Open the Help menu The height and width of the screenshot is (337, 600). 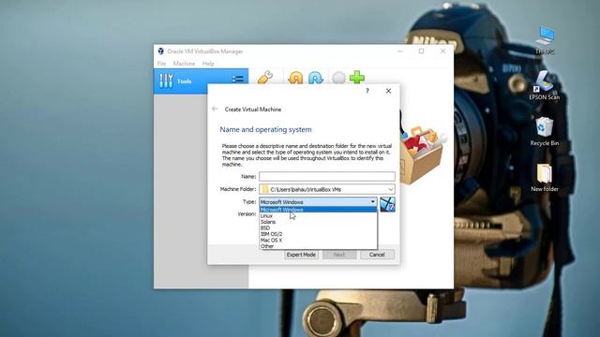point(208,64)
